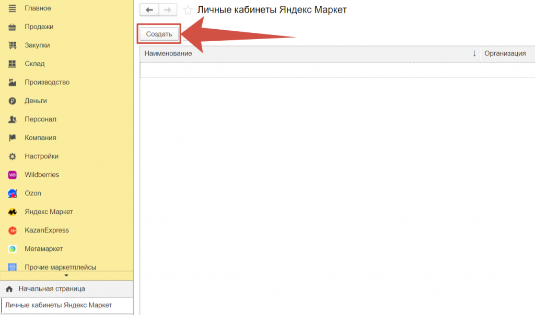This screenshot has width=535, height=315.
Task: Add page to favorites with star icon
Action: coord(188,10)
